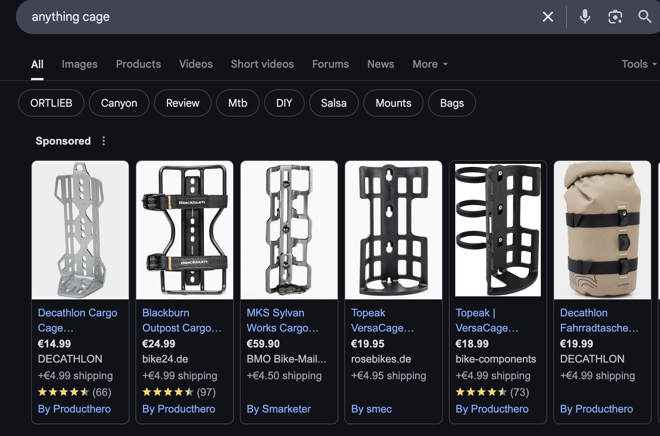The width and height of the screenshot is (660, 436).
Task: Expand the More dropdown
Action: pyautogui.click(x=430, y=64)
